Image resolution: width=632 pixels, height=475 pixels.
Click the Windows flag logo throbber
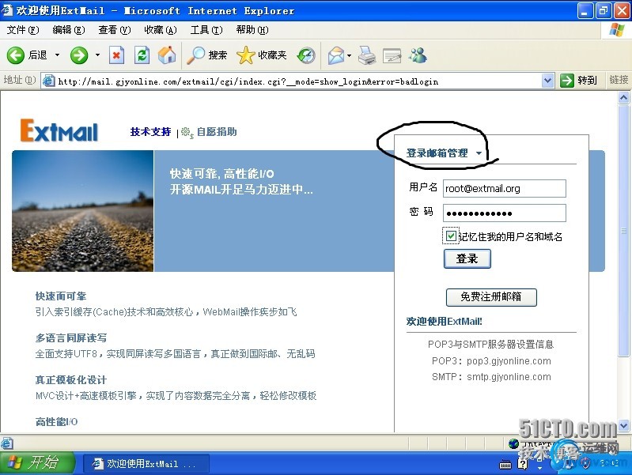[x=616, y=30]
